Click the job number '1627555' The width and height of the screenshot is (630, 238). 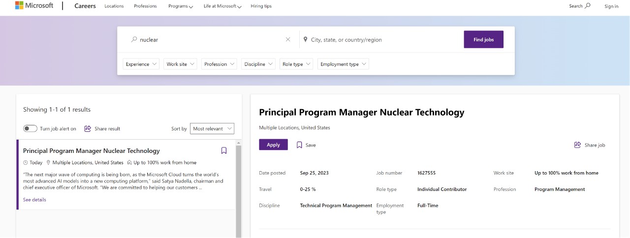[426, 173]
